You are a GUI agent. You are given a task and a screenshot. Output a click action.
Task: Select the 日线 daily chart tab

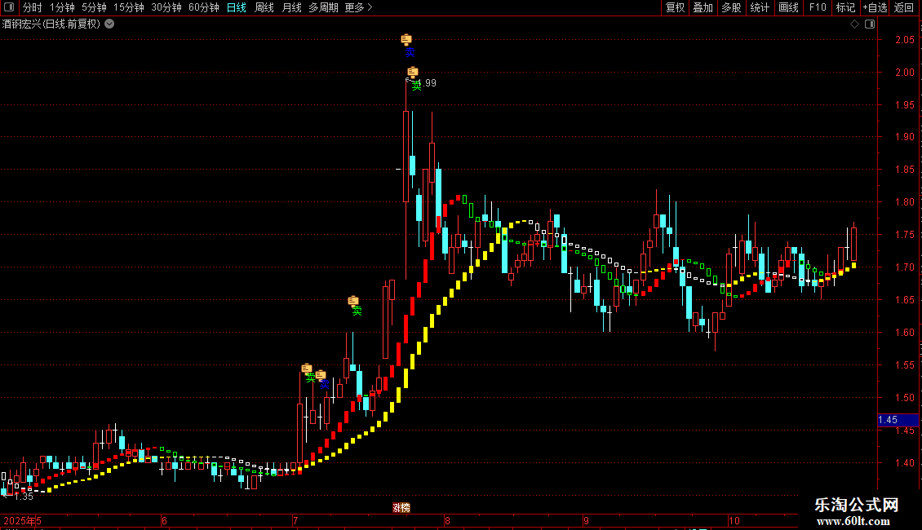pos(237,7)
